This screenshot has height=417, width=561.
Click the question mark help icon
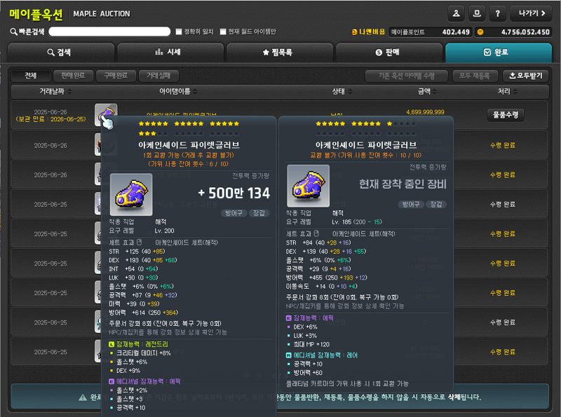pos(498,13)
